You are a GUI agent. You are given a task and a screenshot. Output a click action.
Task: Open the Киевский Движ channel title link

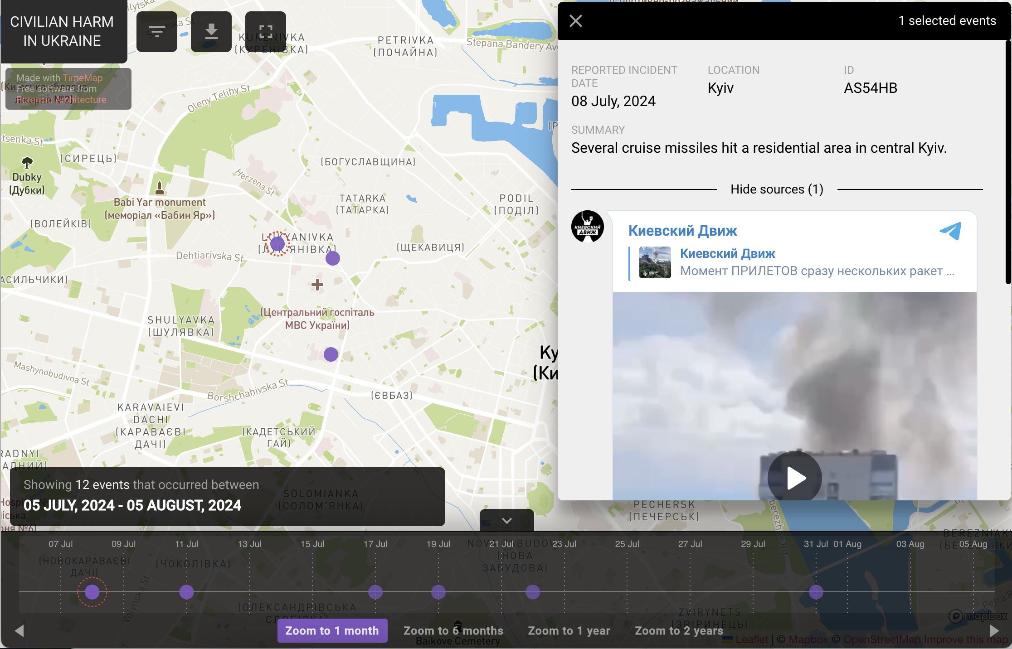point(682,231)
